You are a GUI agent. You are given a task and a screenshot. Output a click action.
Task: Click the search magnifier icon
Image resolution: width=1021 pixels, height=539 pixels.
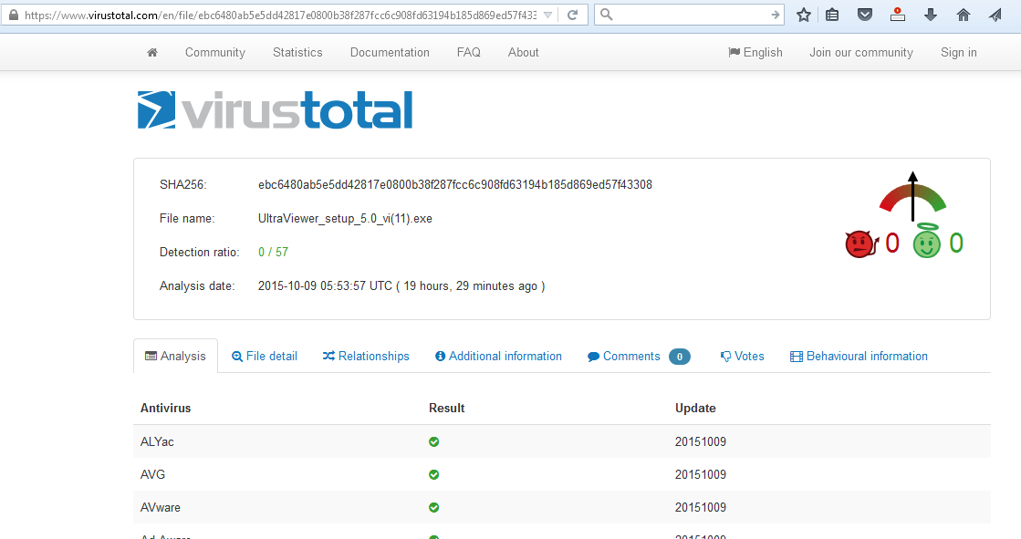606,15
